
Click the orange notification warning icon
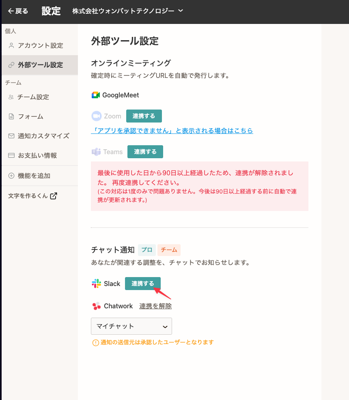(x=96, y=342)
